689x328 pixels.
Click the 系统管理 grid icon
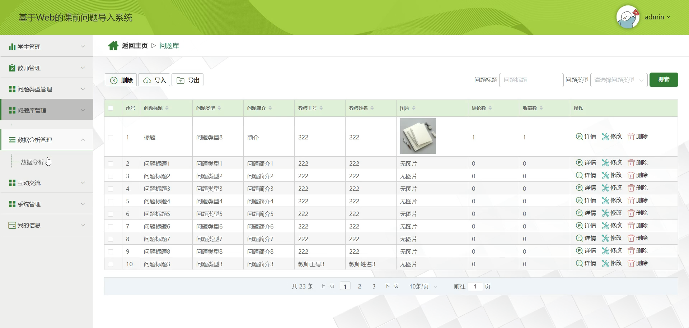click(12, 204)
